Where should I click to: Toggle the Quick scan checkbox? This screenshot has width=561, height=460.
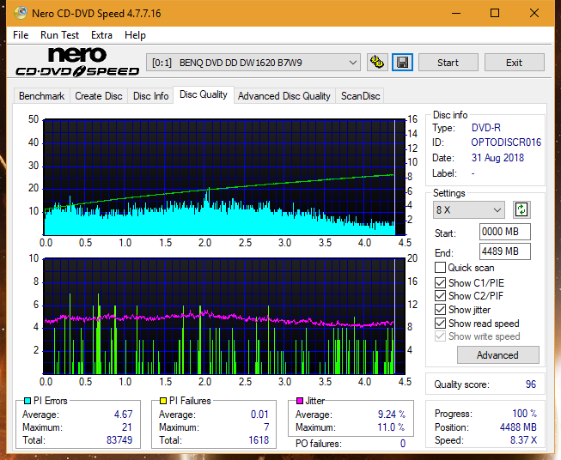tap(440, 268)
